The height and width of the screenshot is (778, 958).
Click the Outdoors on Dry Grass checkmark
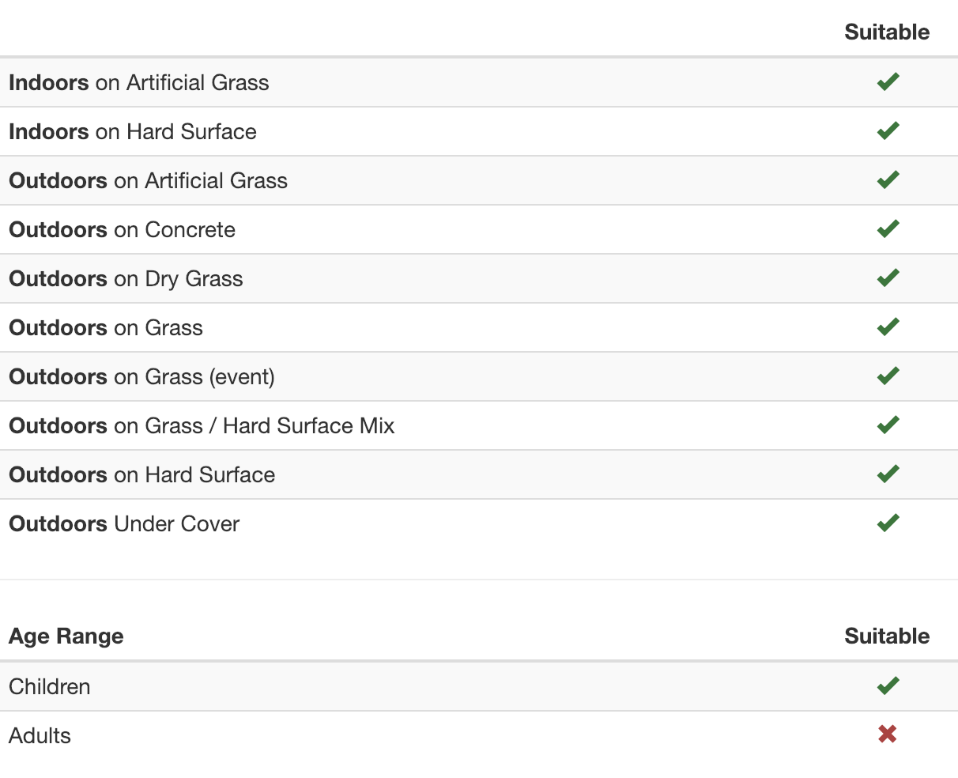[x=888, y=278]
